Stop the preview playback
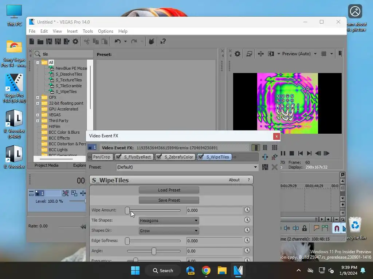Screen dimensions: 373x279 (x=292, y=154)
